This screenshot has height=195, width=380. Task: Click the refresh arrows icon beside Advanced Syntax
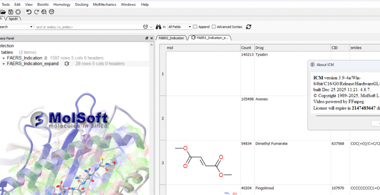tap(249, 27)
